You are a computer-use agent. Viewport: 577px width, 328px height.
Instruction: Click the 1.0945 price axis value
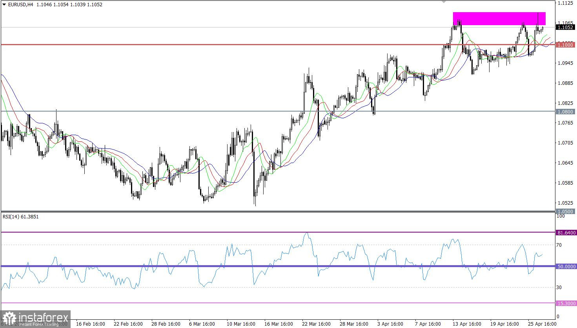pyautogui.click(x=565, y=63)
